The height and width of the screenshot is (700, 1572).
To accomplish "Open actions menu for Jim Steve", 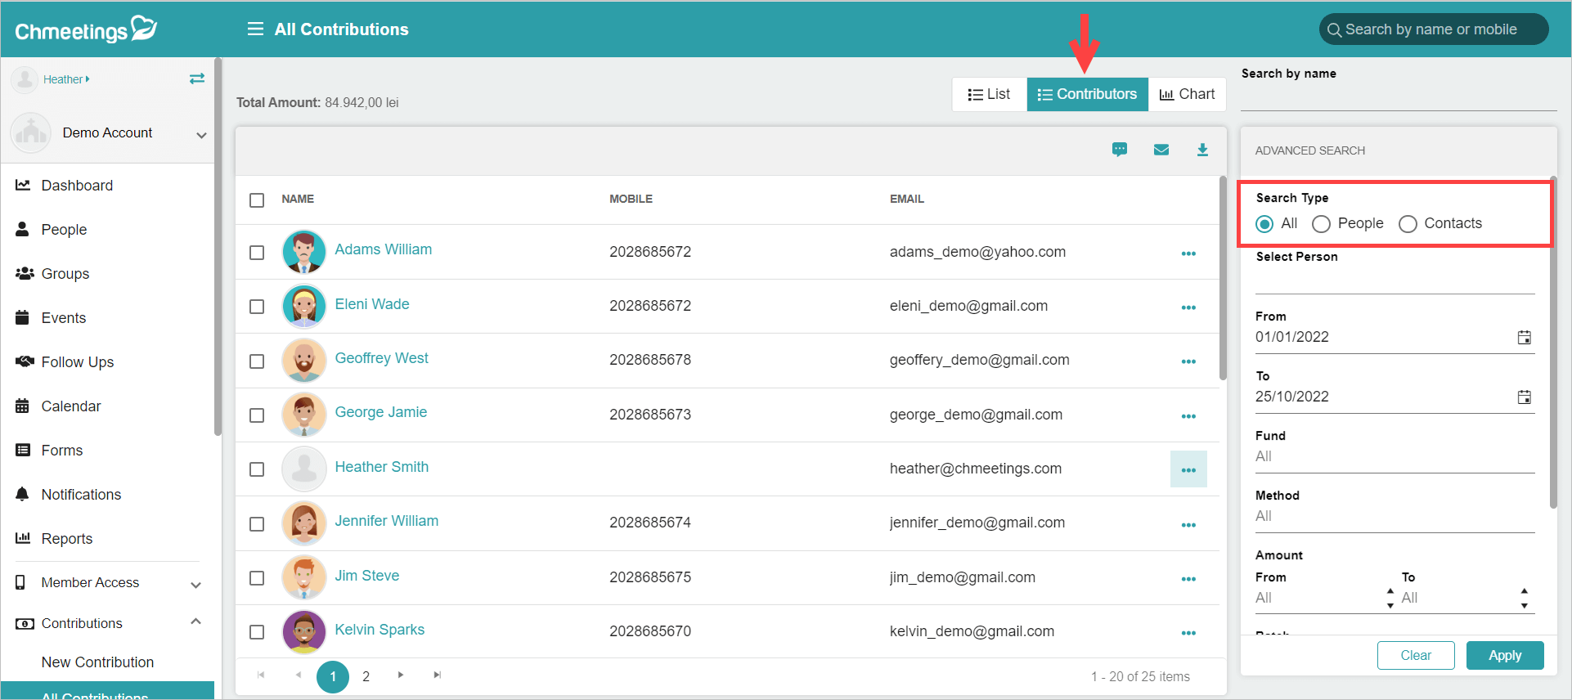I will (1188, 579).
